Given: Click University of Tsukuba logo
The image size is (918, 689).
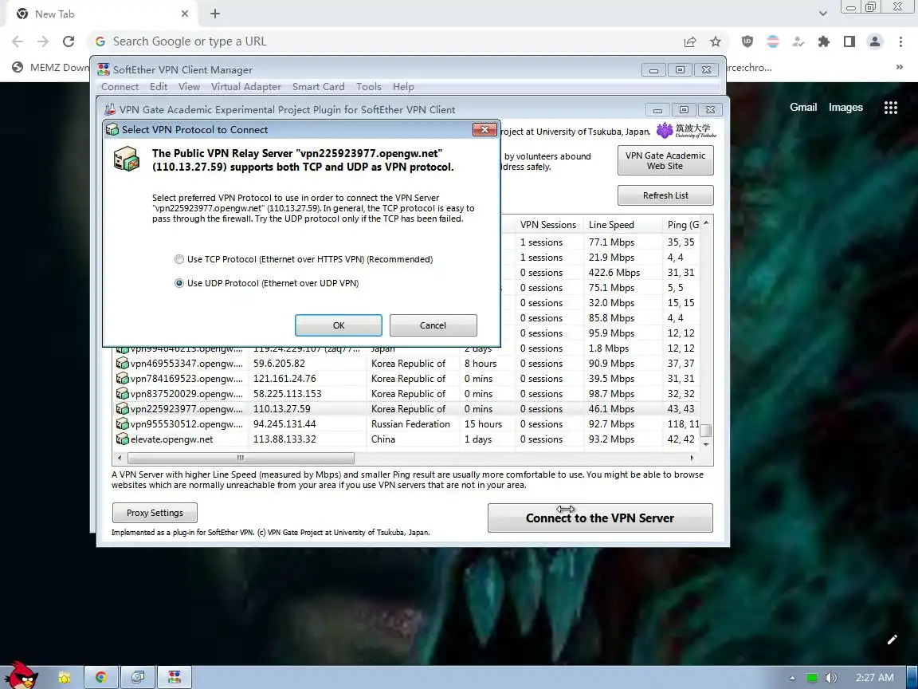Looking at the screenshot, I should coord(685,131).
